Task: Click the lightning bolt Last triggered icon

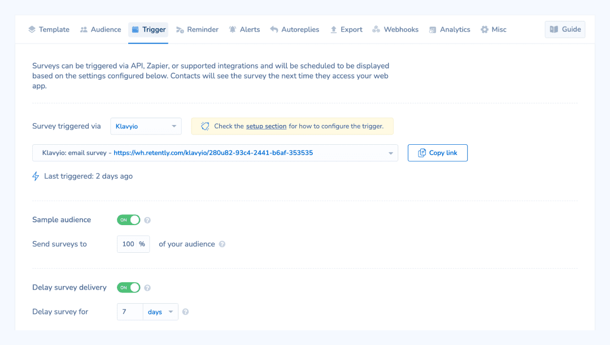Action: [36, 176]
